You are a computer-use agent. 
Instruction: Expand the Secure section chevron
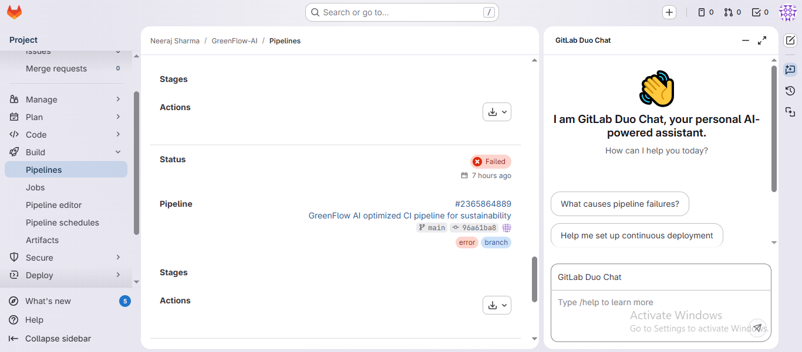pos(118,258)
